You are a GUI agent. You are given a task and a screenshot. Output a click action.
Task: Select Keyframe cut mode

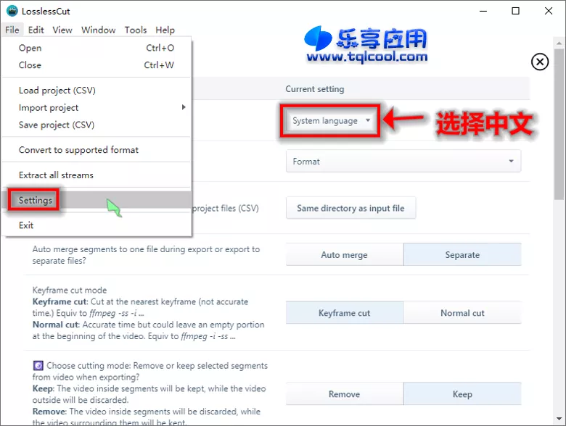345,313
